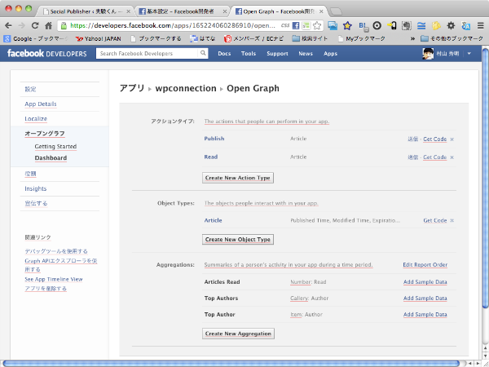Open Yahoo! JAPAN bookmark
This screenshot has width=489, height=367.
pyautogui.click(x=98, y=38)
